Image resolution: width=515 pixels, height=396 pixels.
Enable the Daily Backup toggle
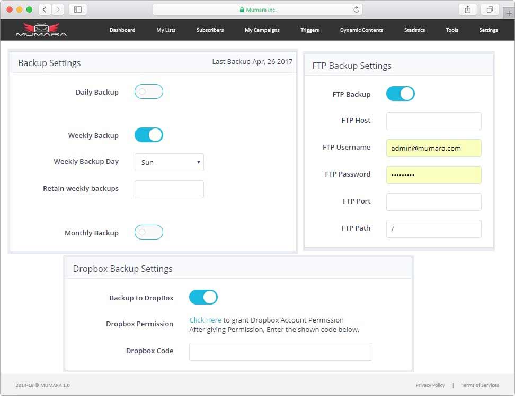tap(148, 91)
